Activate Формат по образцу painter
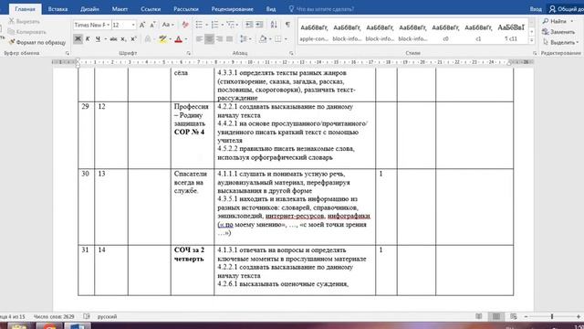 (36, 42)
